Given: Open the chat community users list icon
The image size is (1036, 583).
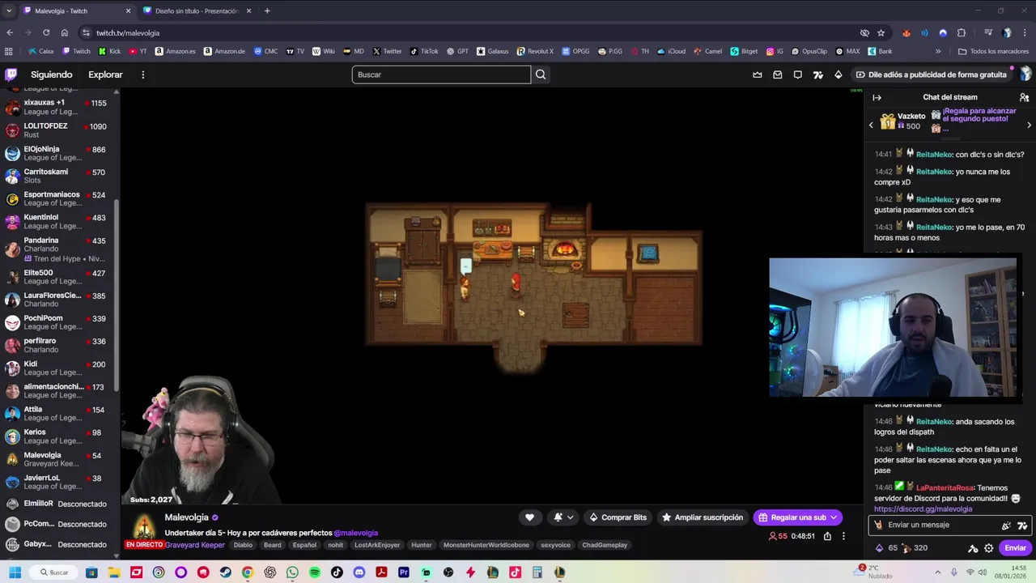Looking at the screenshot, I should (1024, 97).
